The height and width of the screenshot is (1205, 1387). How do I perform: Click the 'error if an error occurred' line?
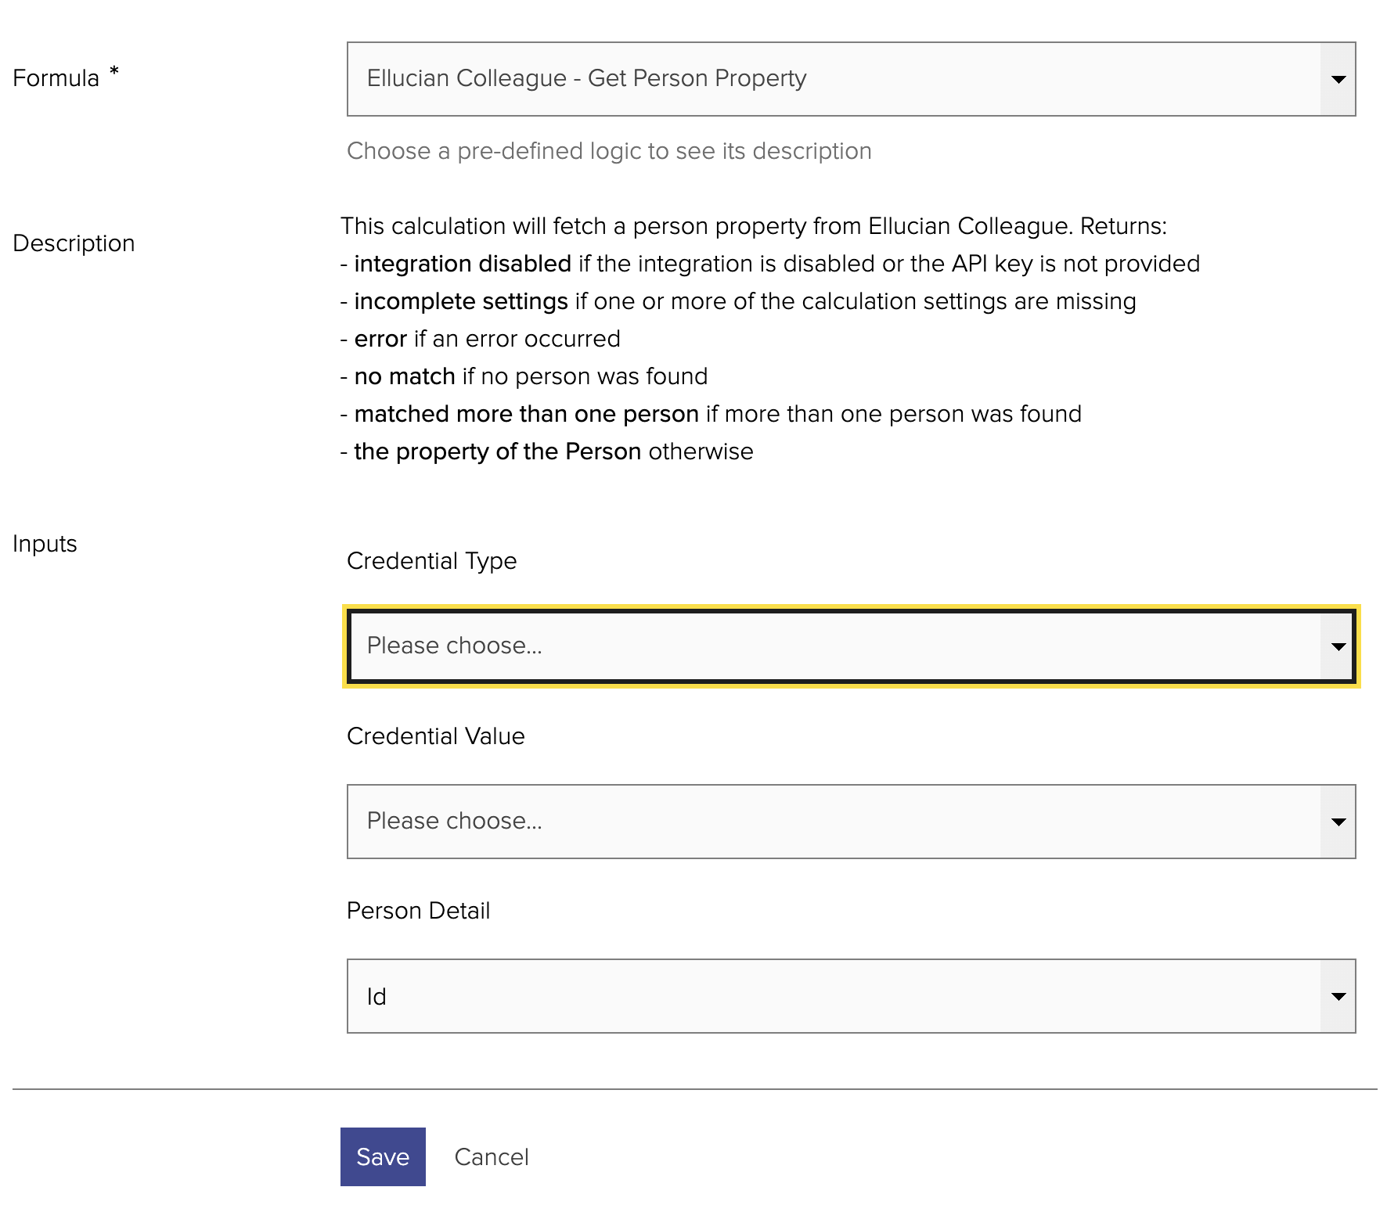tap(481, 339)
